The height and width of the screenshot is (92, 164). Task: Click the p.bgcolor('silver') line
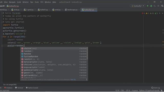point(14,34)
